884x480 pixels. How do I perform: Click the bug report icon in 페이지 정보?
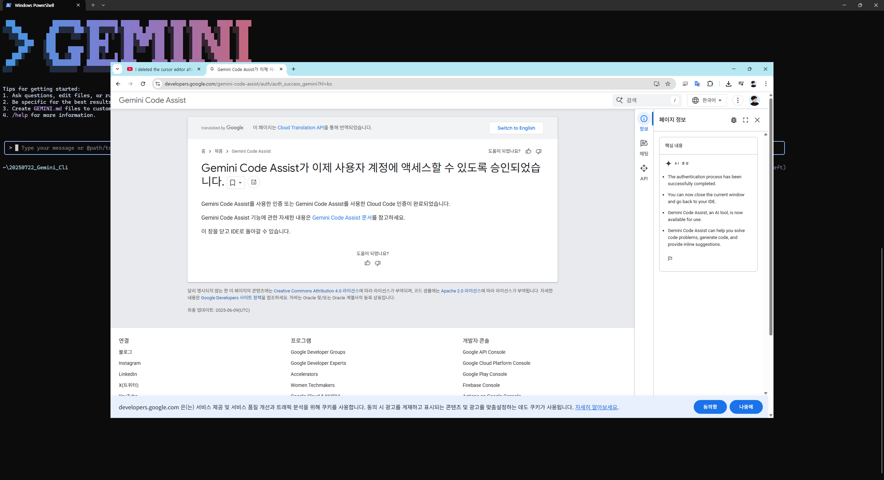[734, 120]
